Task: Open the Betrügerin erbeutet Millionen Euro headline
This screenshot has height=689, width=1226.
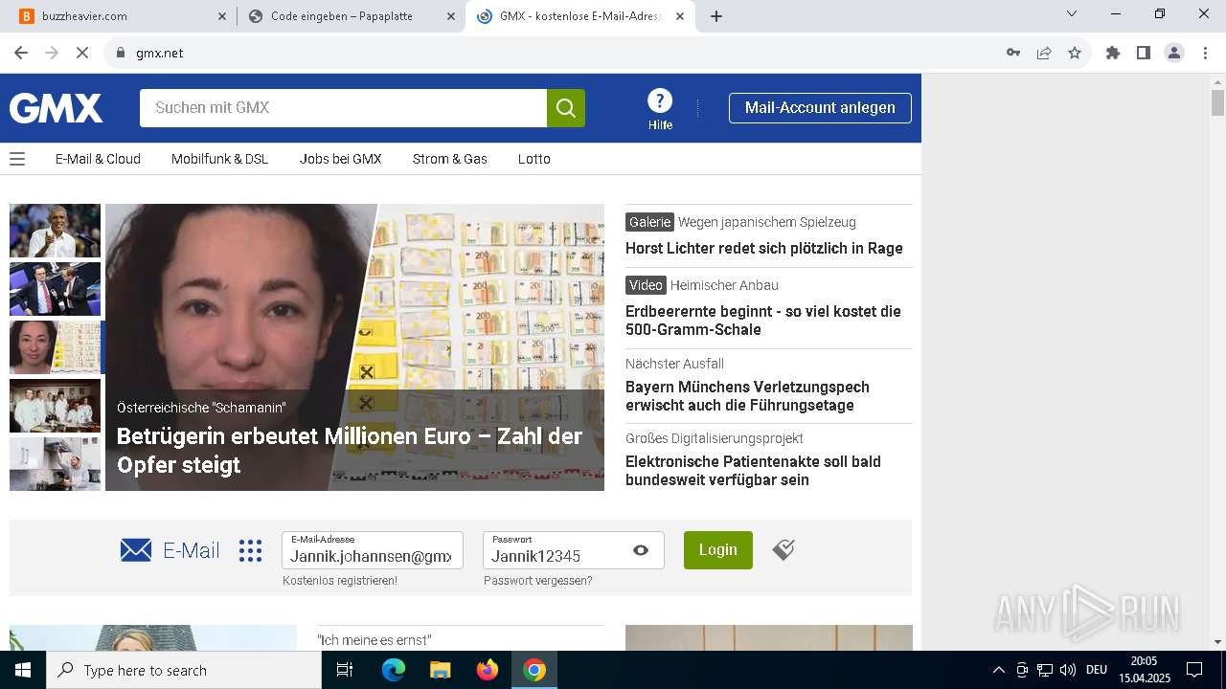Action: [x=350, y=451]
